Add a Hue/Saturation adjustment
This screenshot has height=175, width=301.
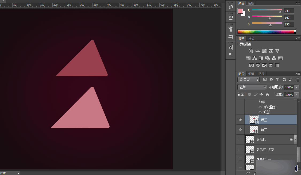[x=248, y=58]
